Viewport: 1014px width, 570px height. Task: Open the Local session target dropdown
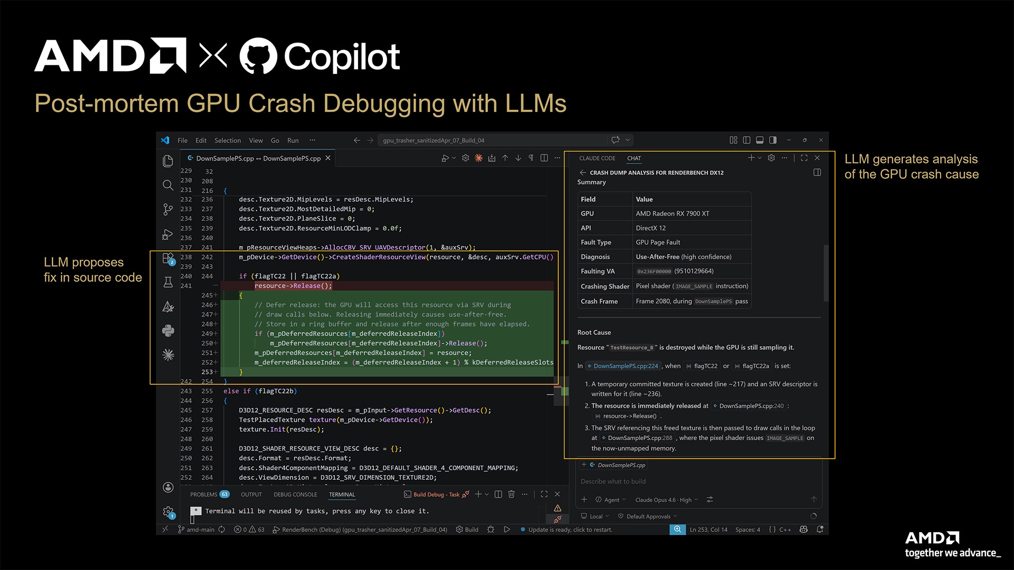pyautogui.click(x=595, y=516)
